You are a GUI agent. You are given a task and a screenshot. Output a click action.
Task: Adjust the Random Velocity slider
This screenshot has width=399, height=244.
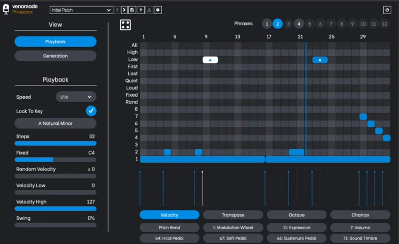pos(56,176)
